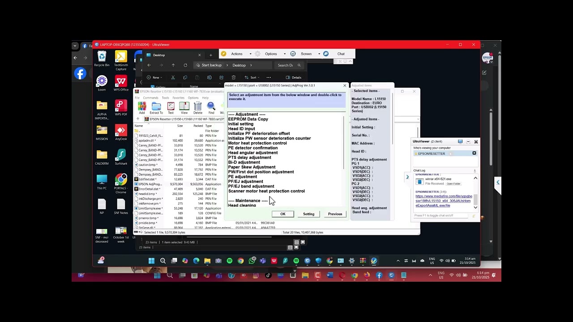Image resolution: width=573 pixels, height=322 pixels.
Task: Open WPS PDF desktop shortcut
Action: tap(121, 108)
